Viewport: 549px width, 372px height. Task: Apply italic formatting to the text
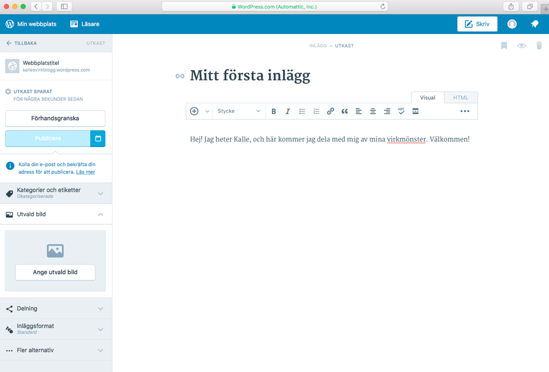click(x=288, y=111)
